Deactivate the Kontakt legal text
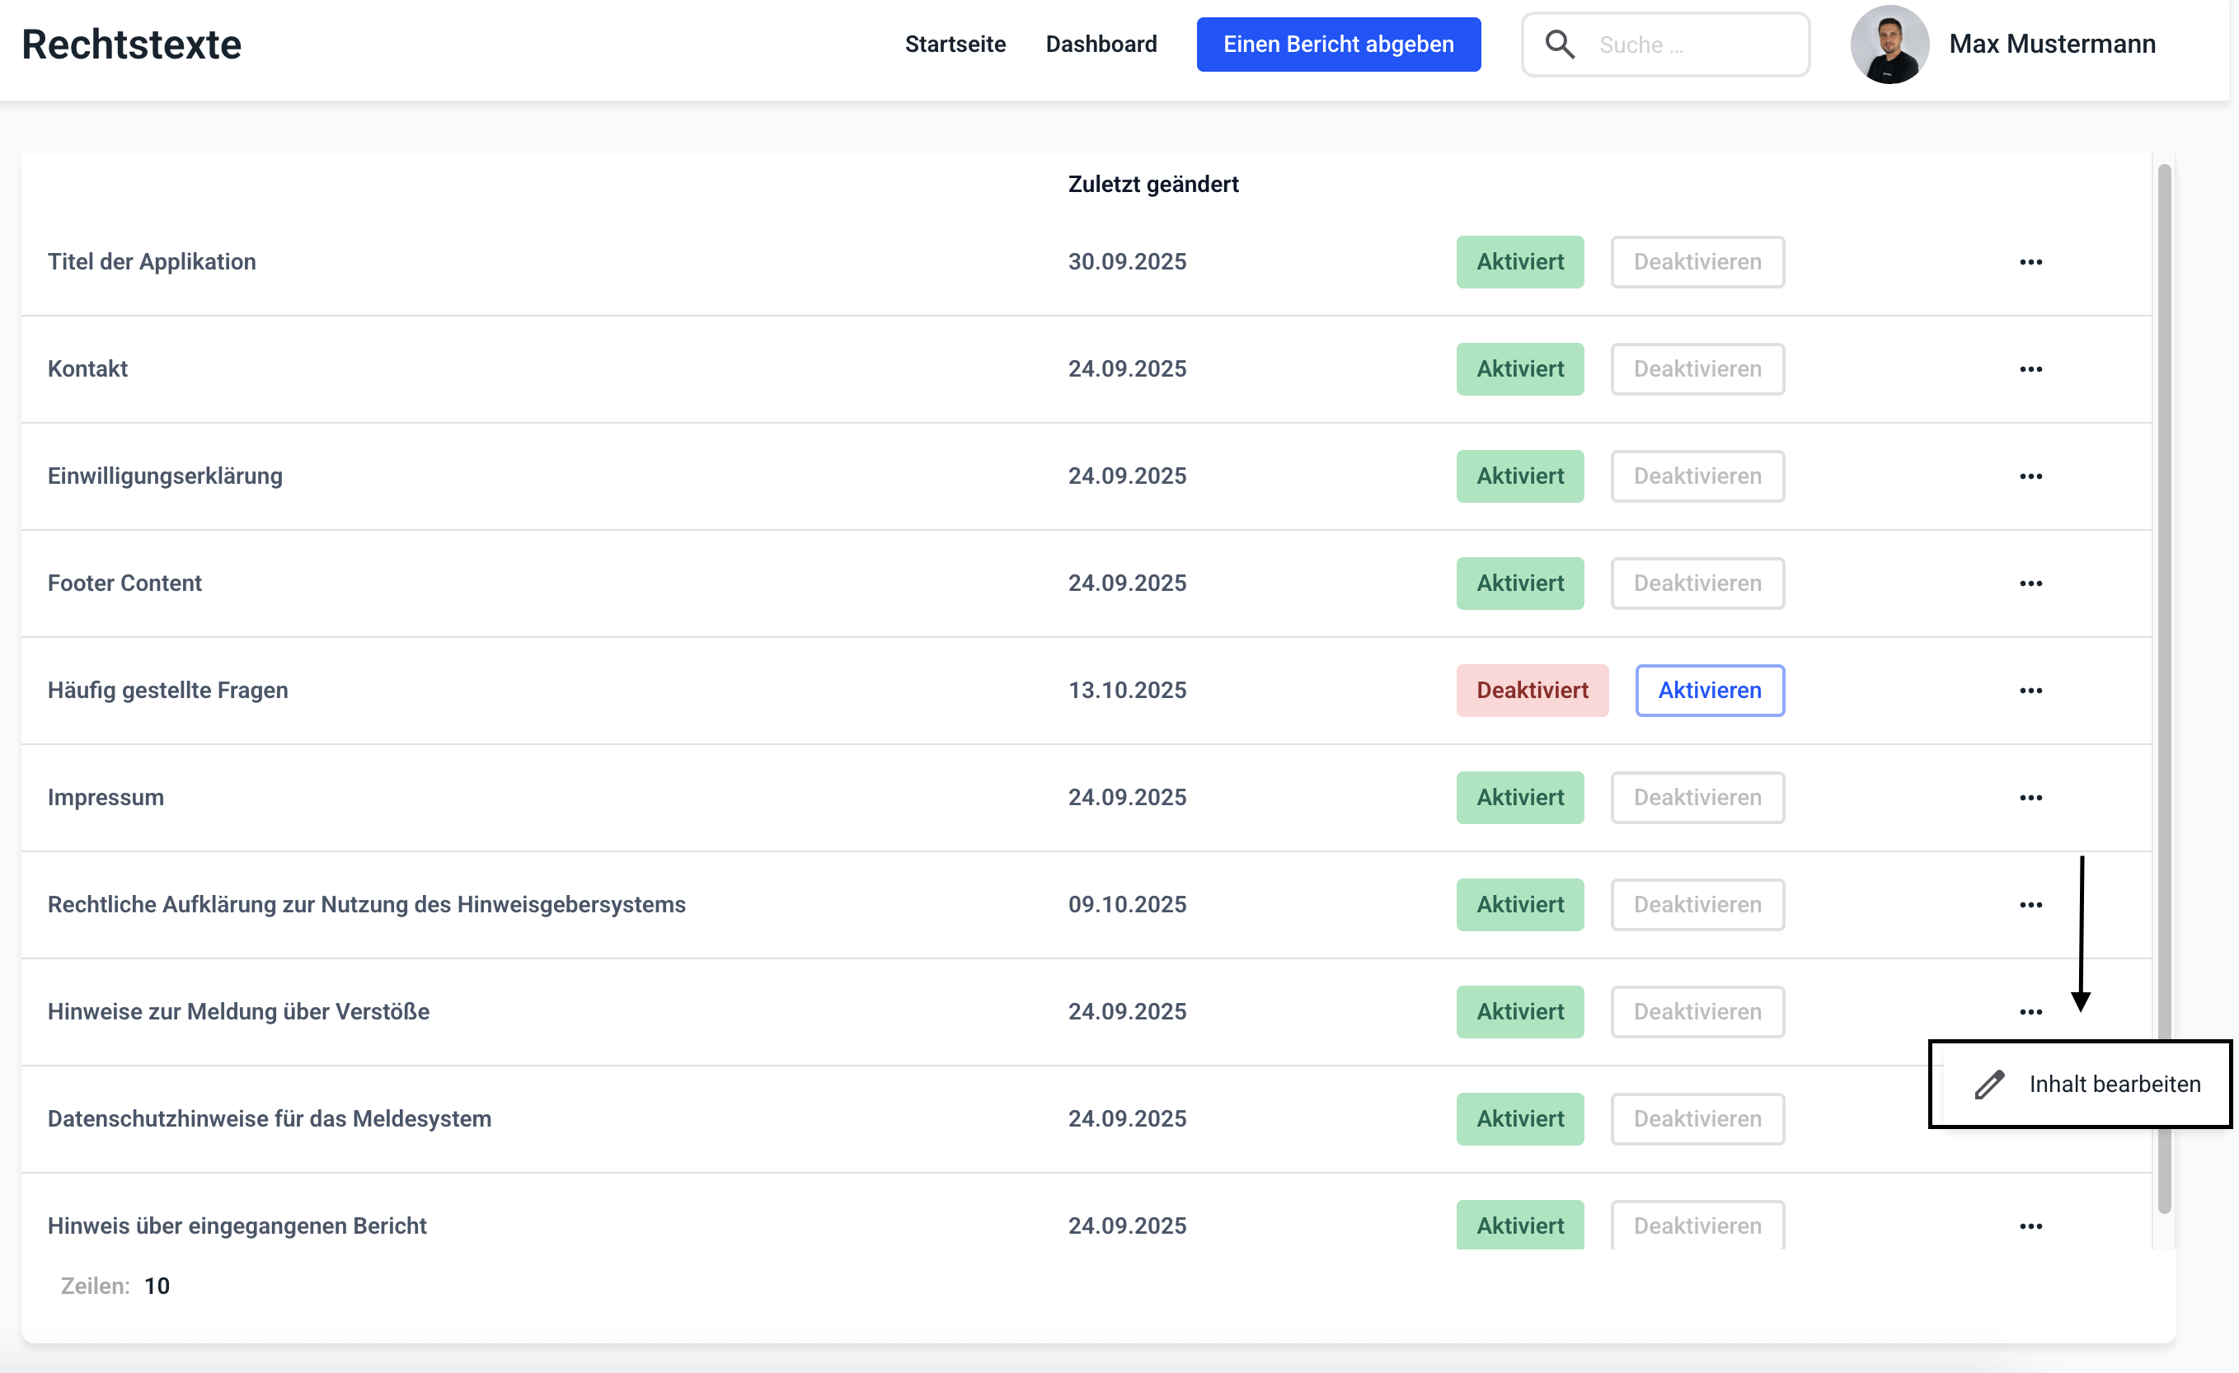2239x1373 pixels. pyautogui.click(x=1697, y=369)
